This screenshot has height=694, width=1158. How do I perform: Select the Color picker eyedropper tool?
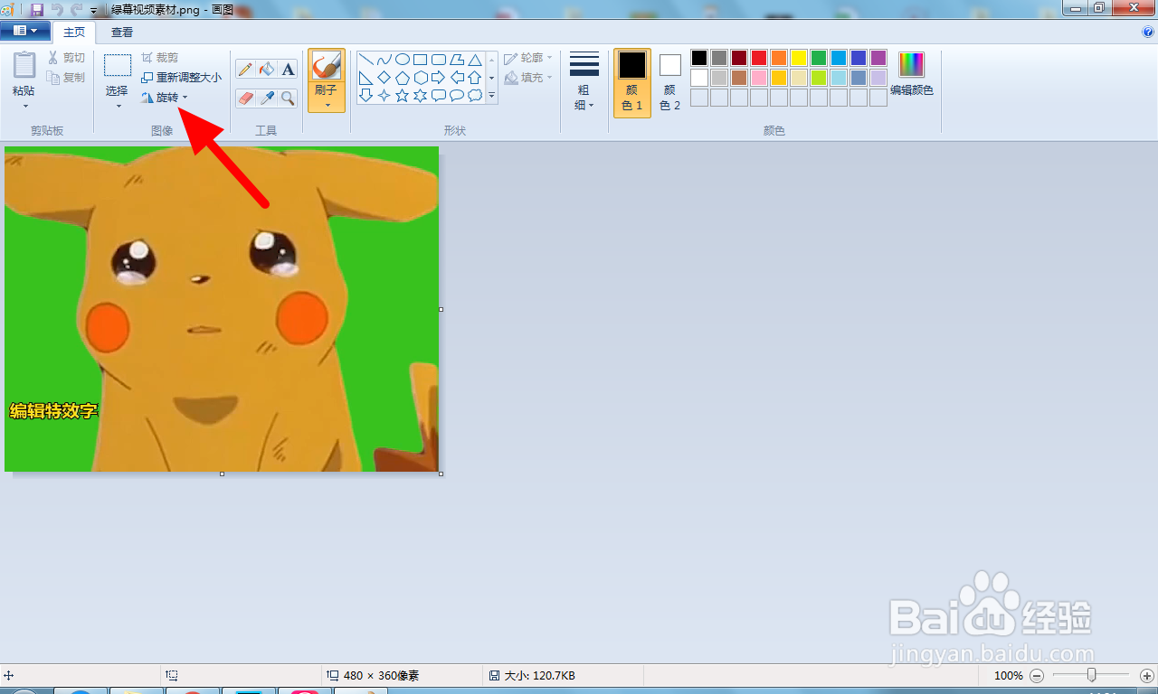tap(267, 98)
